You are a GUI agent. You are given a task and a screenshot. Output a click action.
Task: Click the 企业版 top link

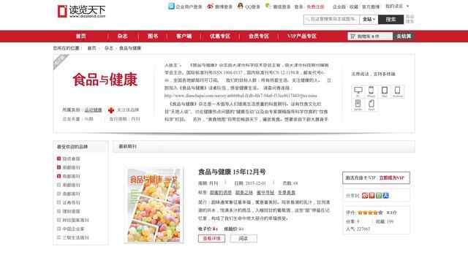click(339, 7)
